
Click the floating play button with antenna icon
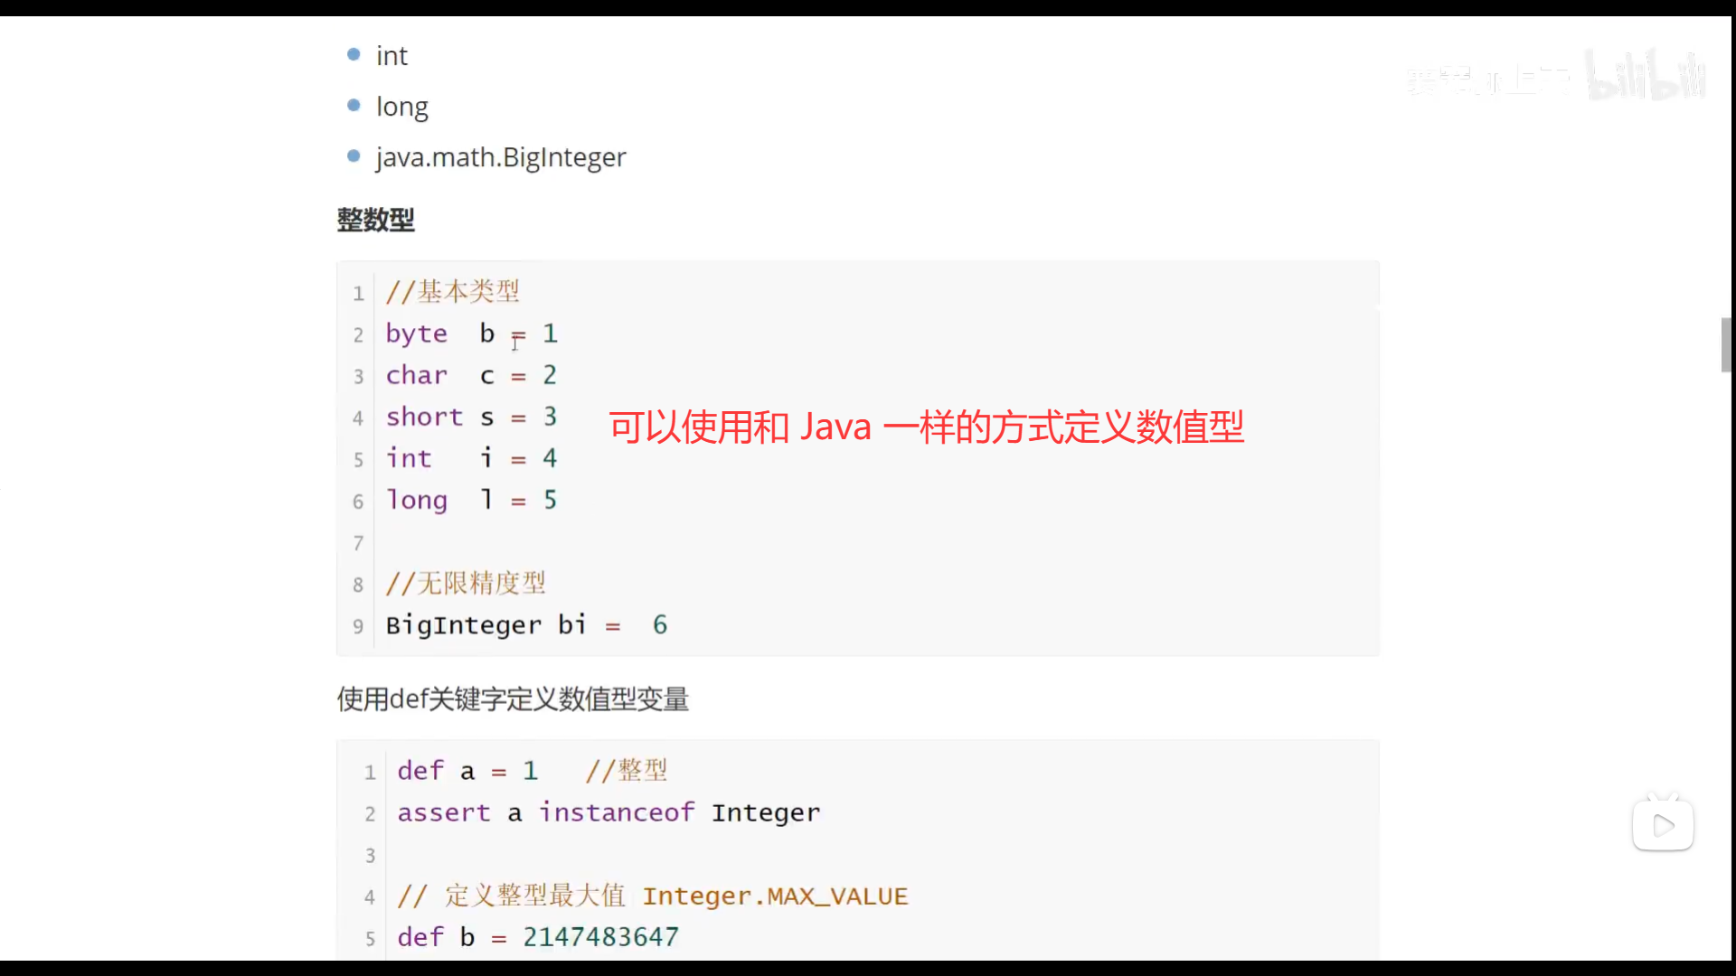click(x=1663, y=824)
